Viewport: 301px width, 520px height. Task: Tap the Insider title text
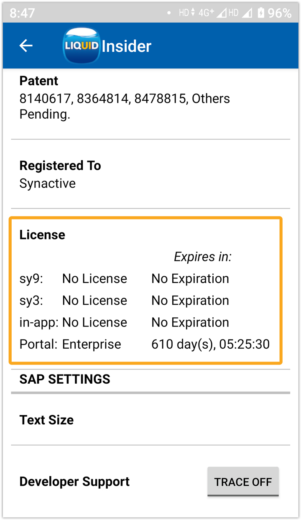tap(126, 46)
